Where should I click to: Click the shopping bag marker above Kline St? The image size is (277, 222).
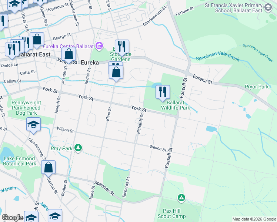(x=116, y=73)
